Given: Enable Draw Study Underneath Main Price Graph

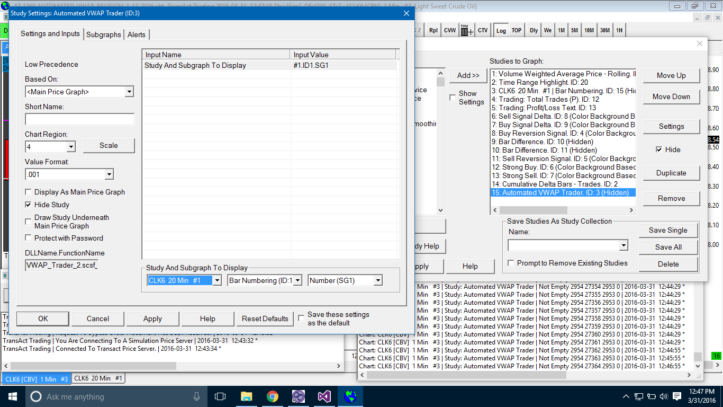Looking at the screenshot, I should (29, 222).
